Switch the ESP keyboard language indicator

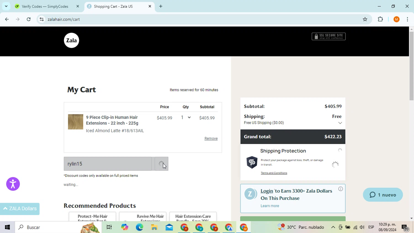click(371, 227)
